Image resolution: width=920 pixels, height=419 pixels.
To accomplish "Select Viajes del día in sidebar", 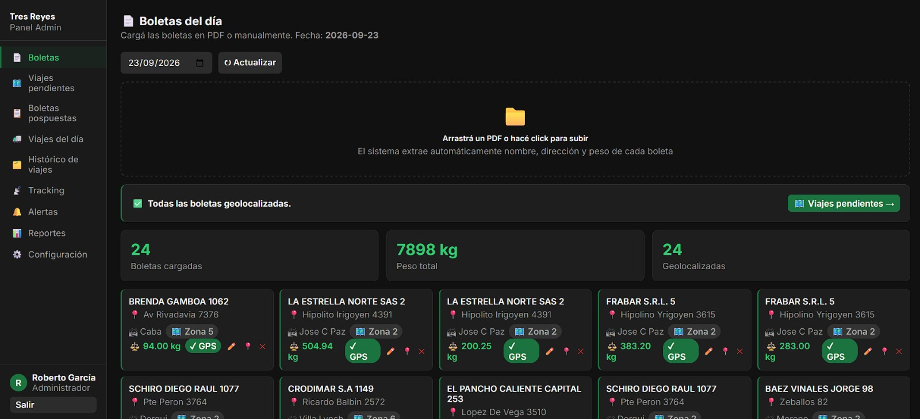I will point(53,139).
